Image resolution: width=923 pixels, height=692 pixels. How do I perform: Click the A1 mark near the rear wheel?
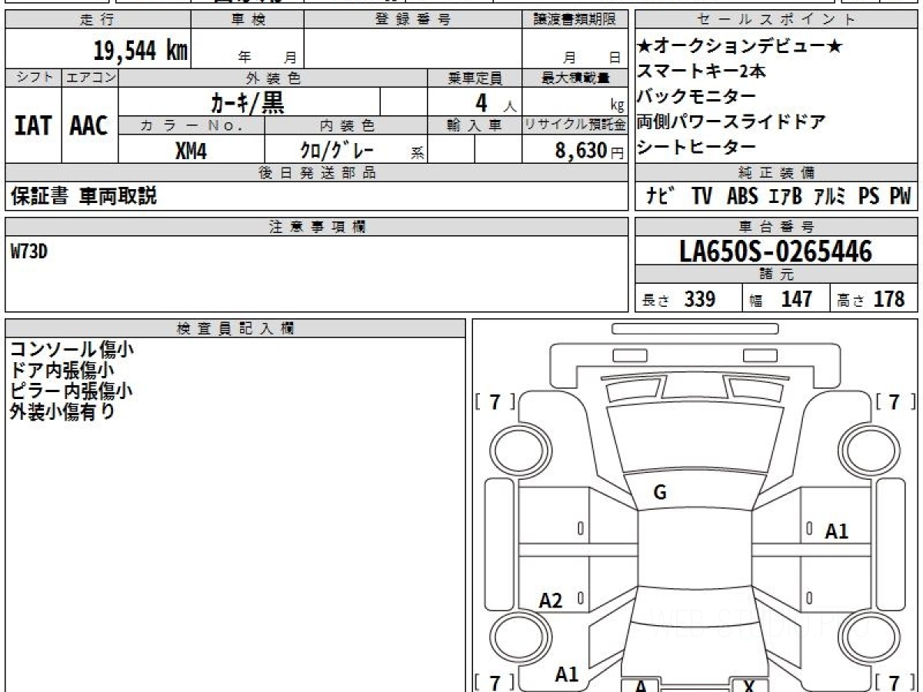pyautogui.click(x=567, y=675)
